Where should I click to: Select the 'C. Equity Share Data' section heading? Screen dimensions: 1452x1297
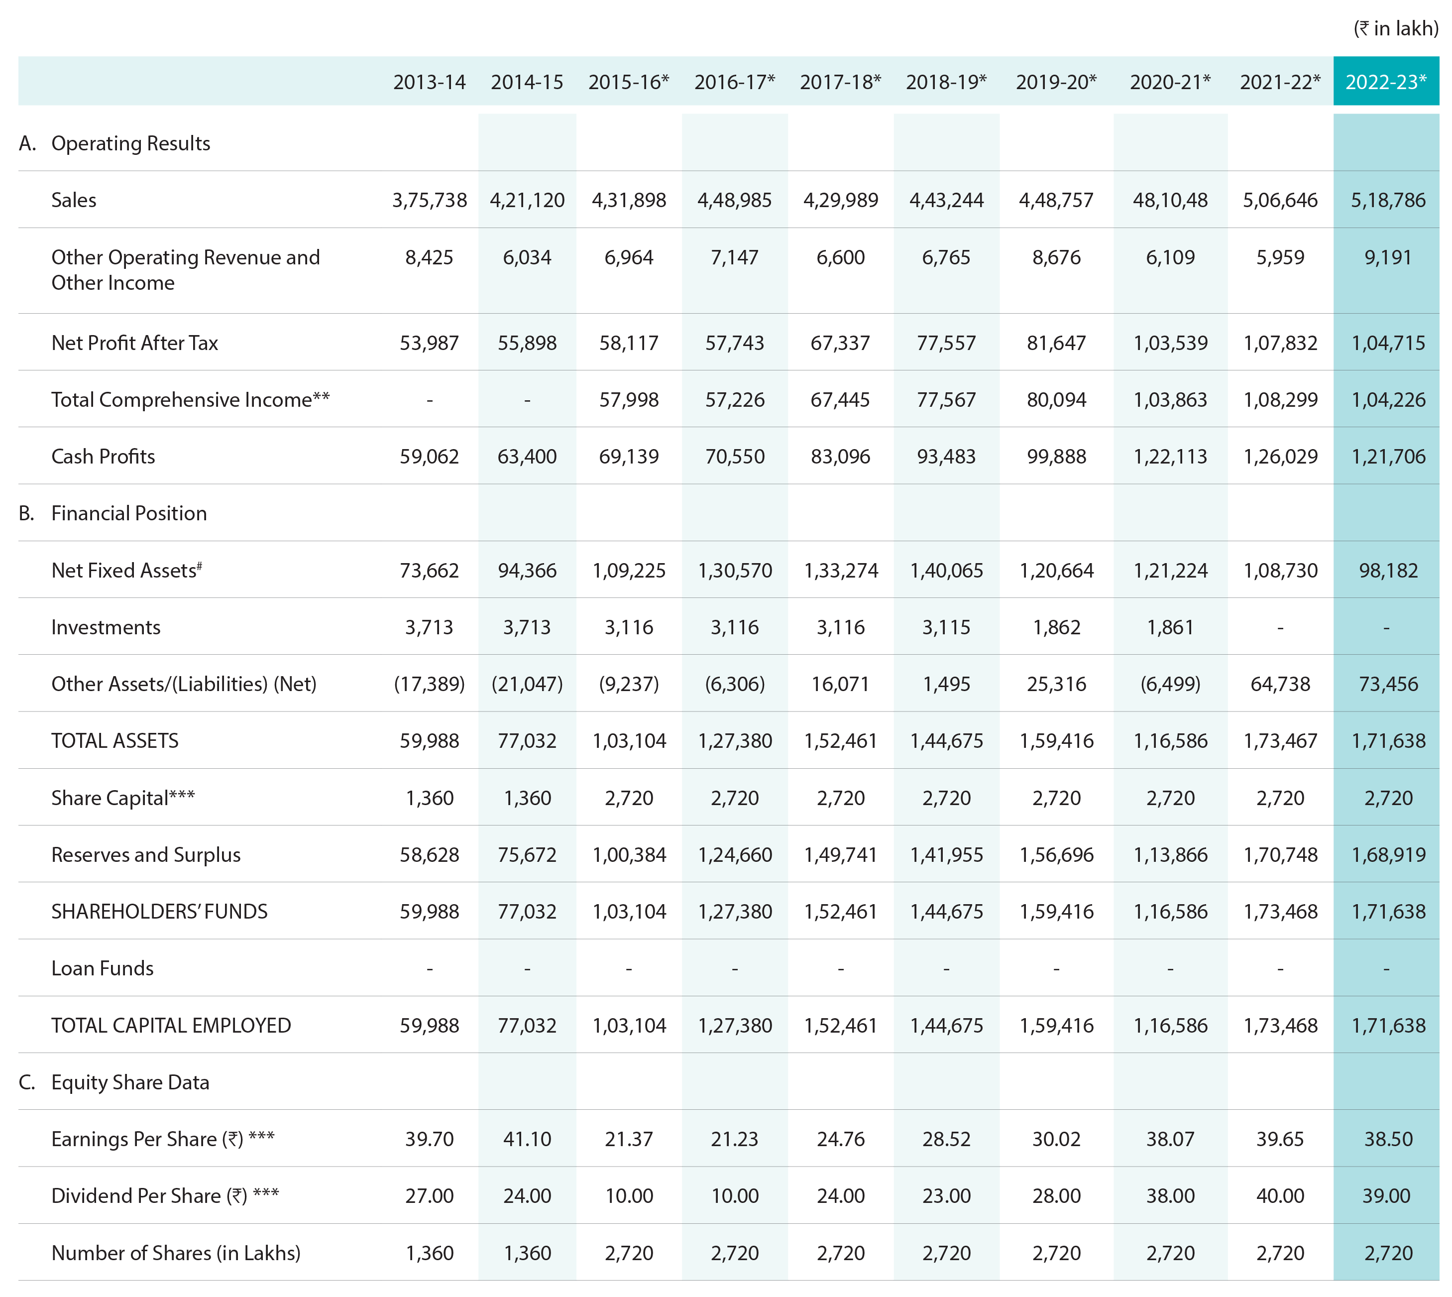point(114,1082)
